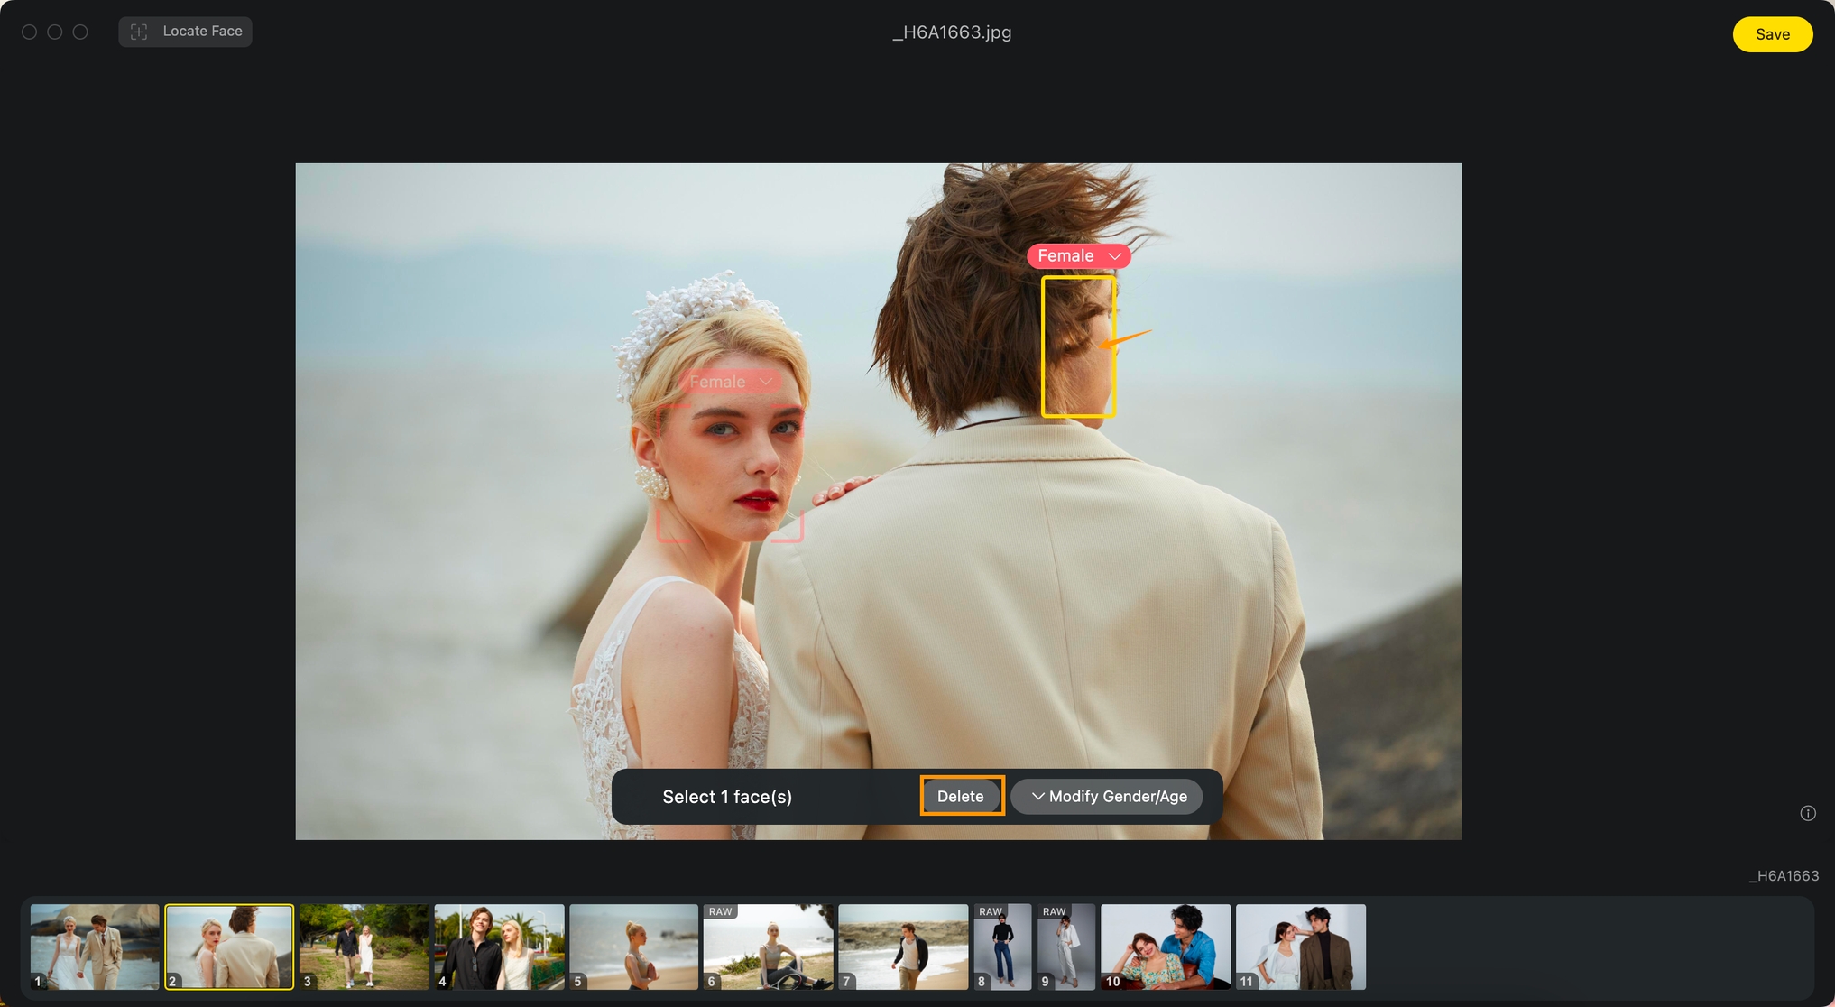Open the RAW thumbnail numbered 6
1835x1007 pixels.
pyautogui.click(x=768, y=947)
